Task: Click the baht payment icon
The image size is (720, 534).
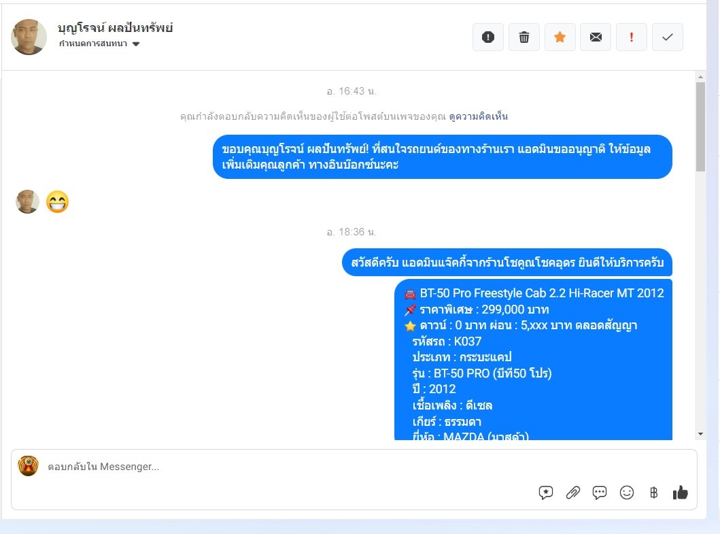Action: (653, 493)
